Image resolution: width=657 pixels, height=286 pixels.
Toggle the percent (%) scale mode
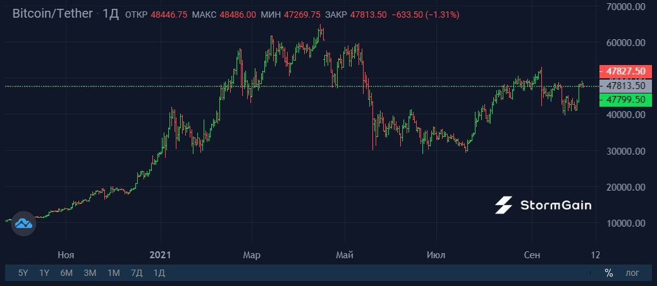609,273
